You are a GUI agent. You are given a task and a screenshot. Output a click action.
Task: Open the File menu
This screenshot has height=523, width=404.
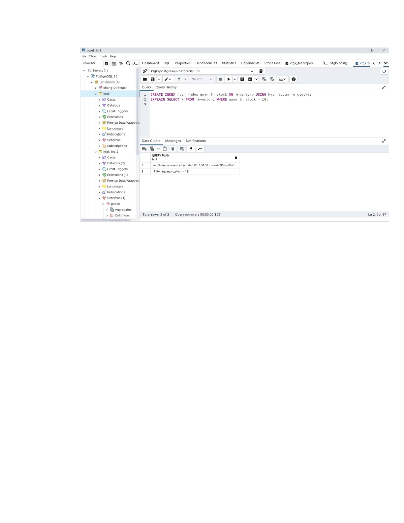coord(84,56)
